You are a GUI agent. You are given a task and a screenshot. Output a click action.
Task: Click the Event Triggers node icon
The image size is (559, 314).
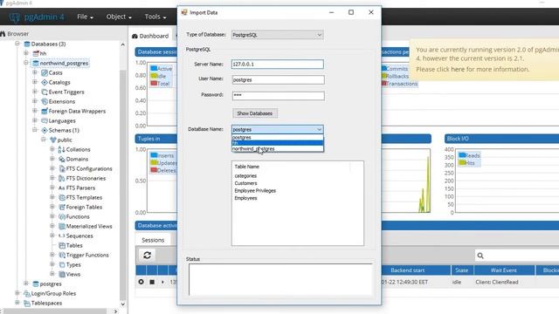(45, 92)
